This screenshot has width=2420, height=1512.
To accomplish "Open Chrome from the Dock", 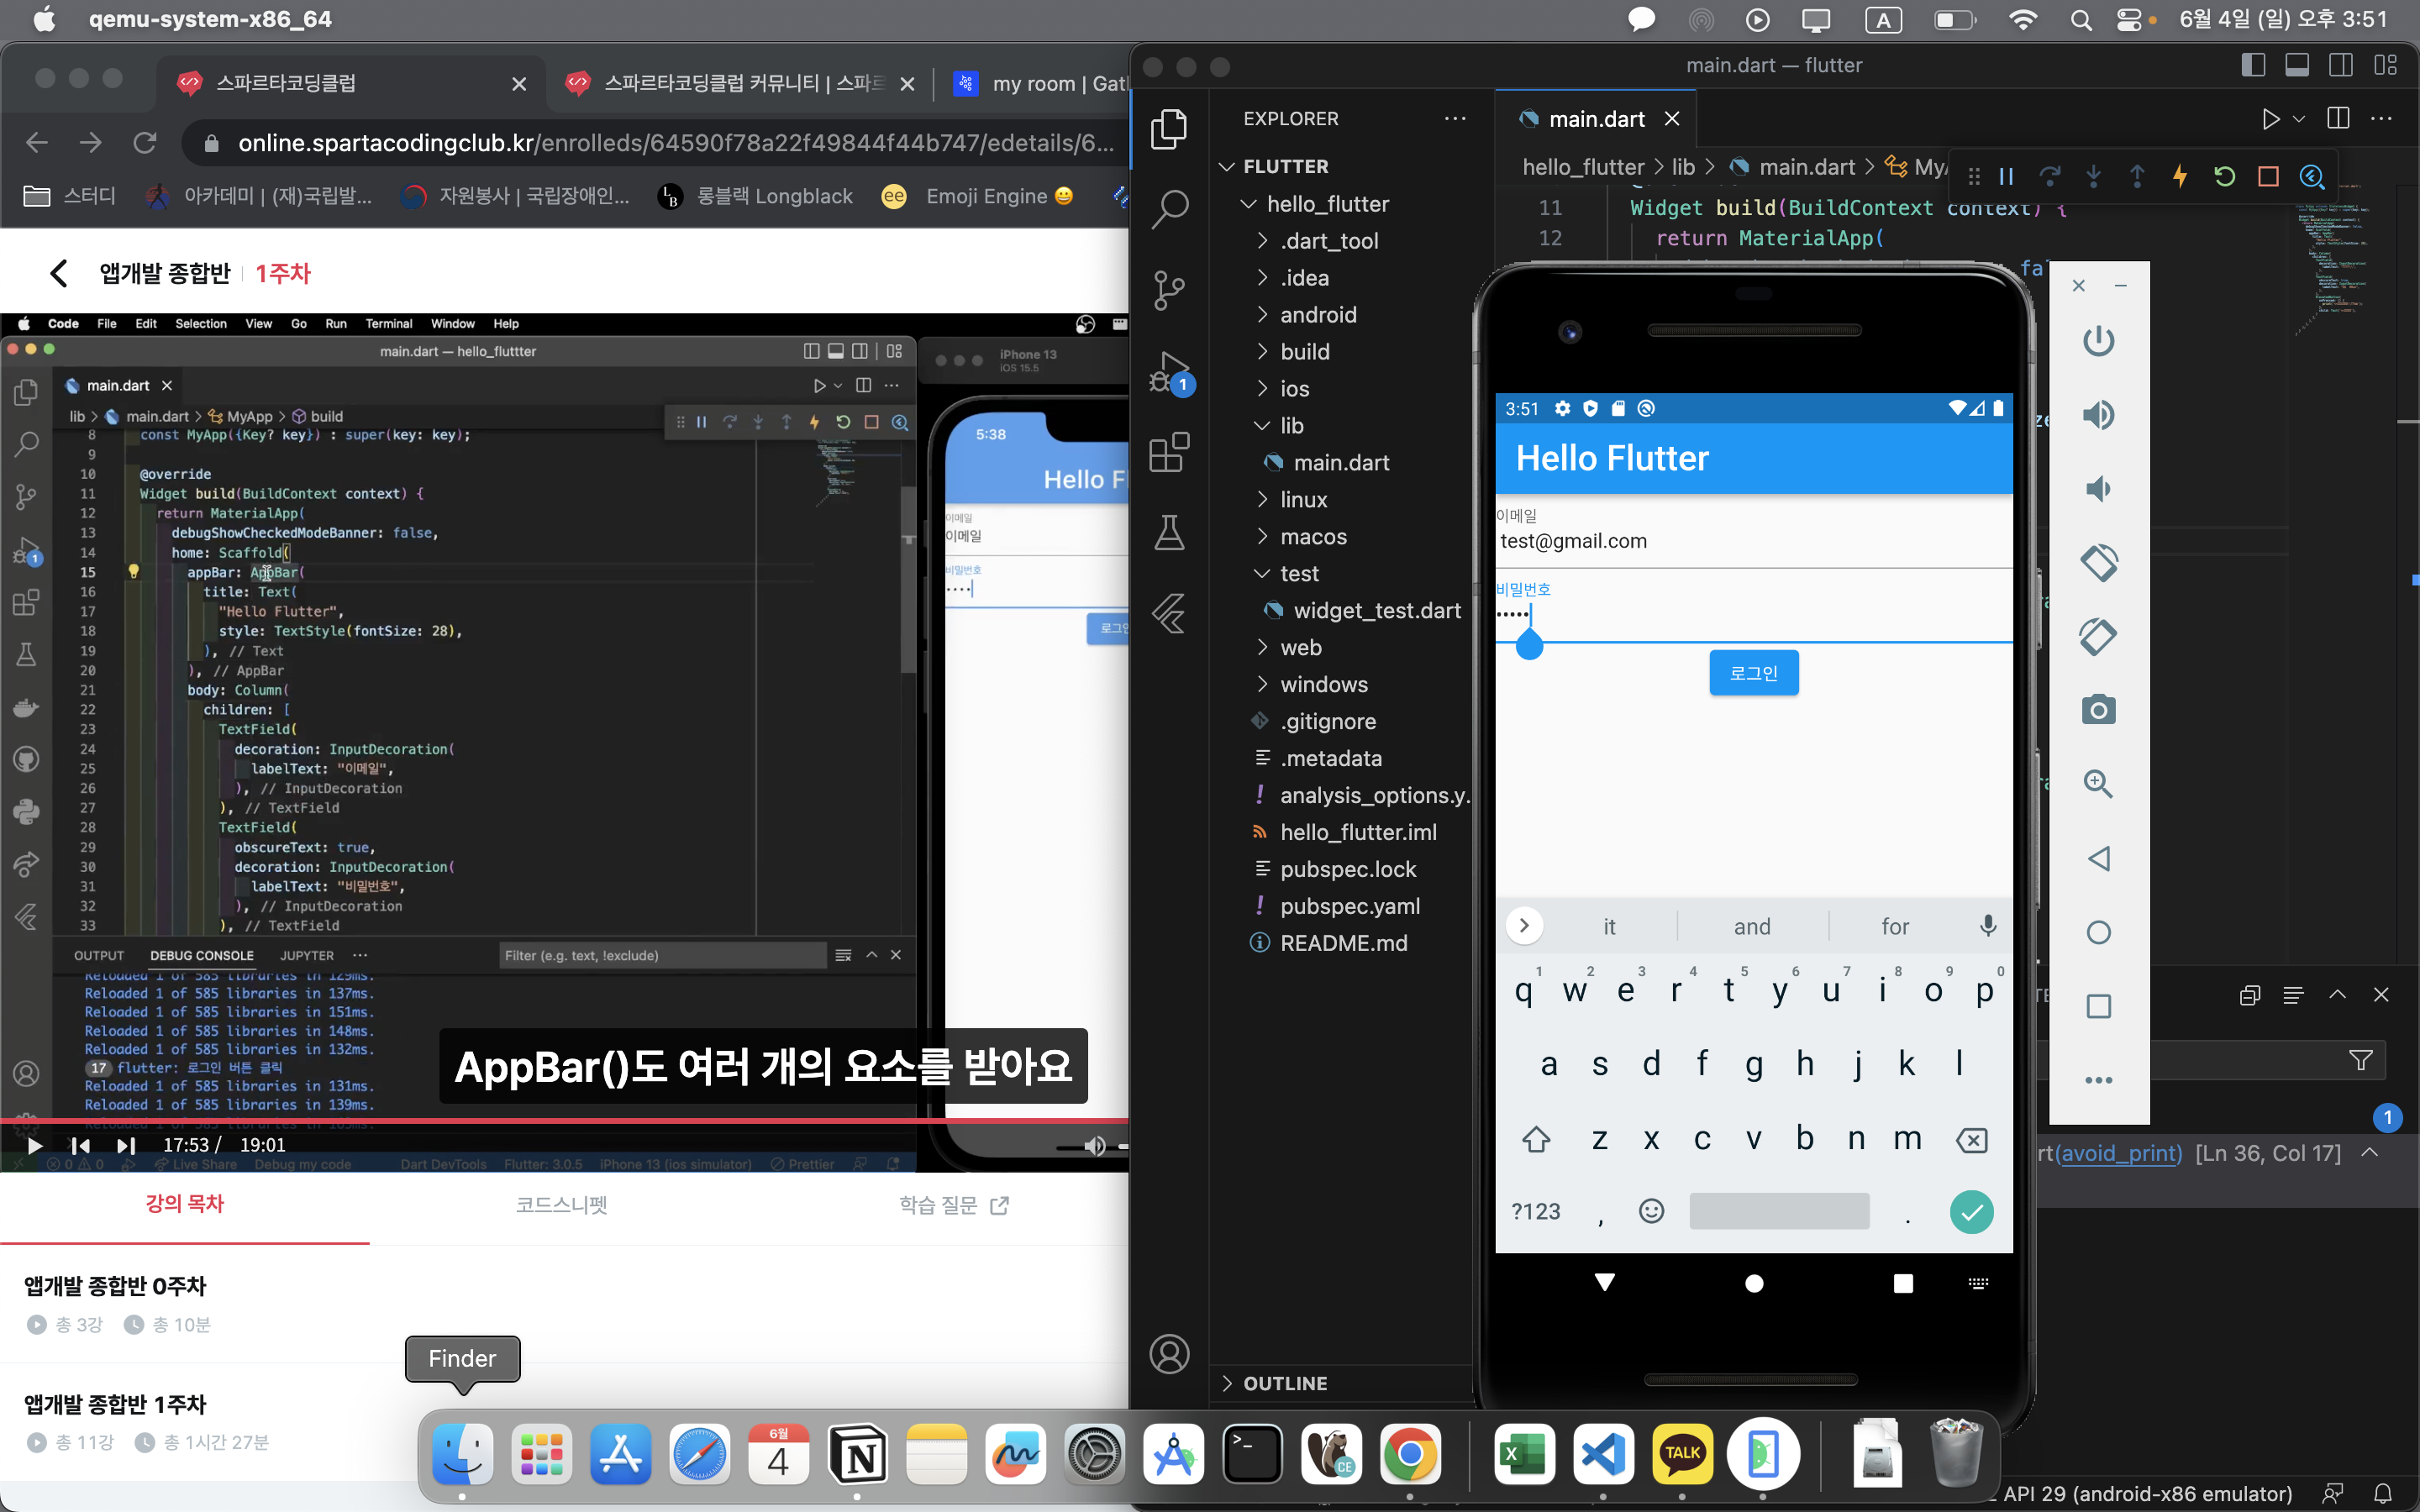I will [x=1410, y=1454].
